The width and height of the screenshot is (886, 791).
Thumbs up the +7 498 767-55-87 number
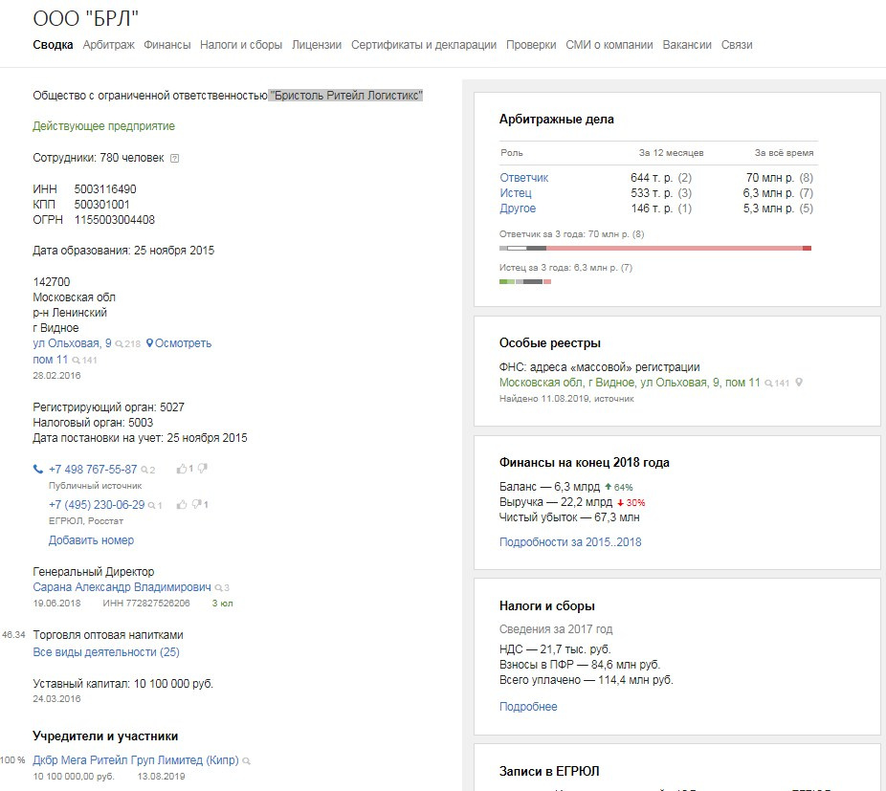tap(182, 469)
